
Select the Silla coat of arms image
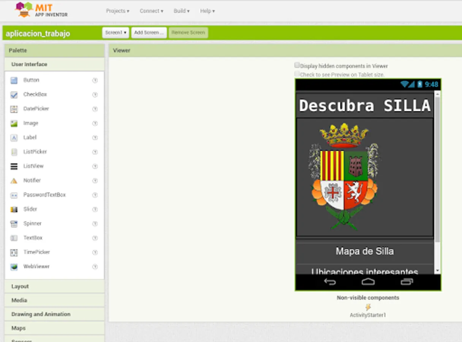tap(344, 177)
